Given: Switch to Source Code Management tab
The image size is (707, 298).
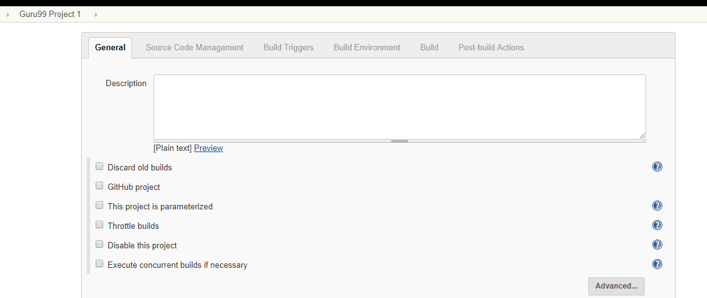Looking at the screenshot, I should [x=194, y=47].
